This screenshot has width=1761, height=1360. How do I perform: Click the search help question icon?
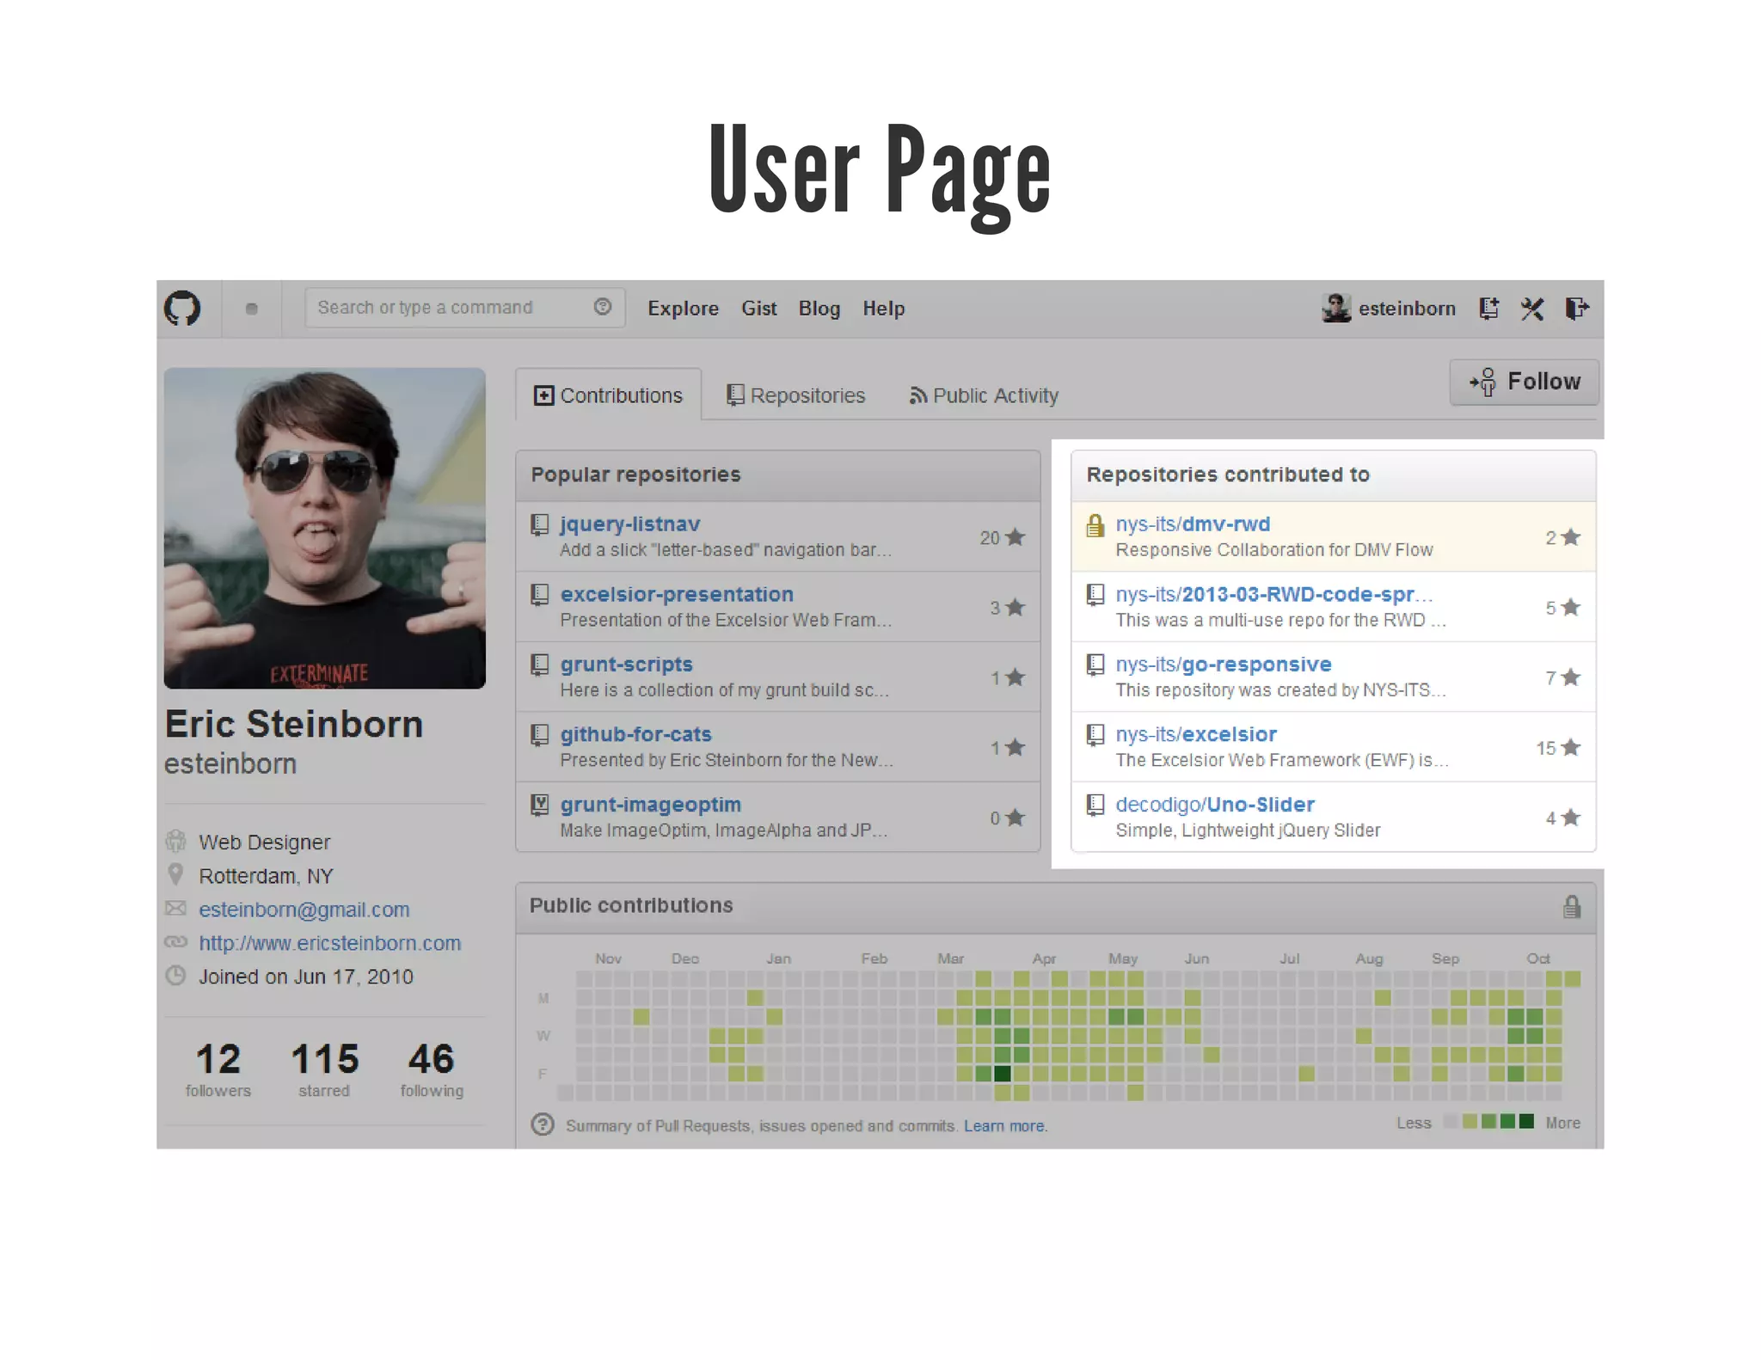tap(603, 307)
